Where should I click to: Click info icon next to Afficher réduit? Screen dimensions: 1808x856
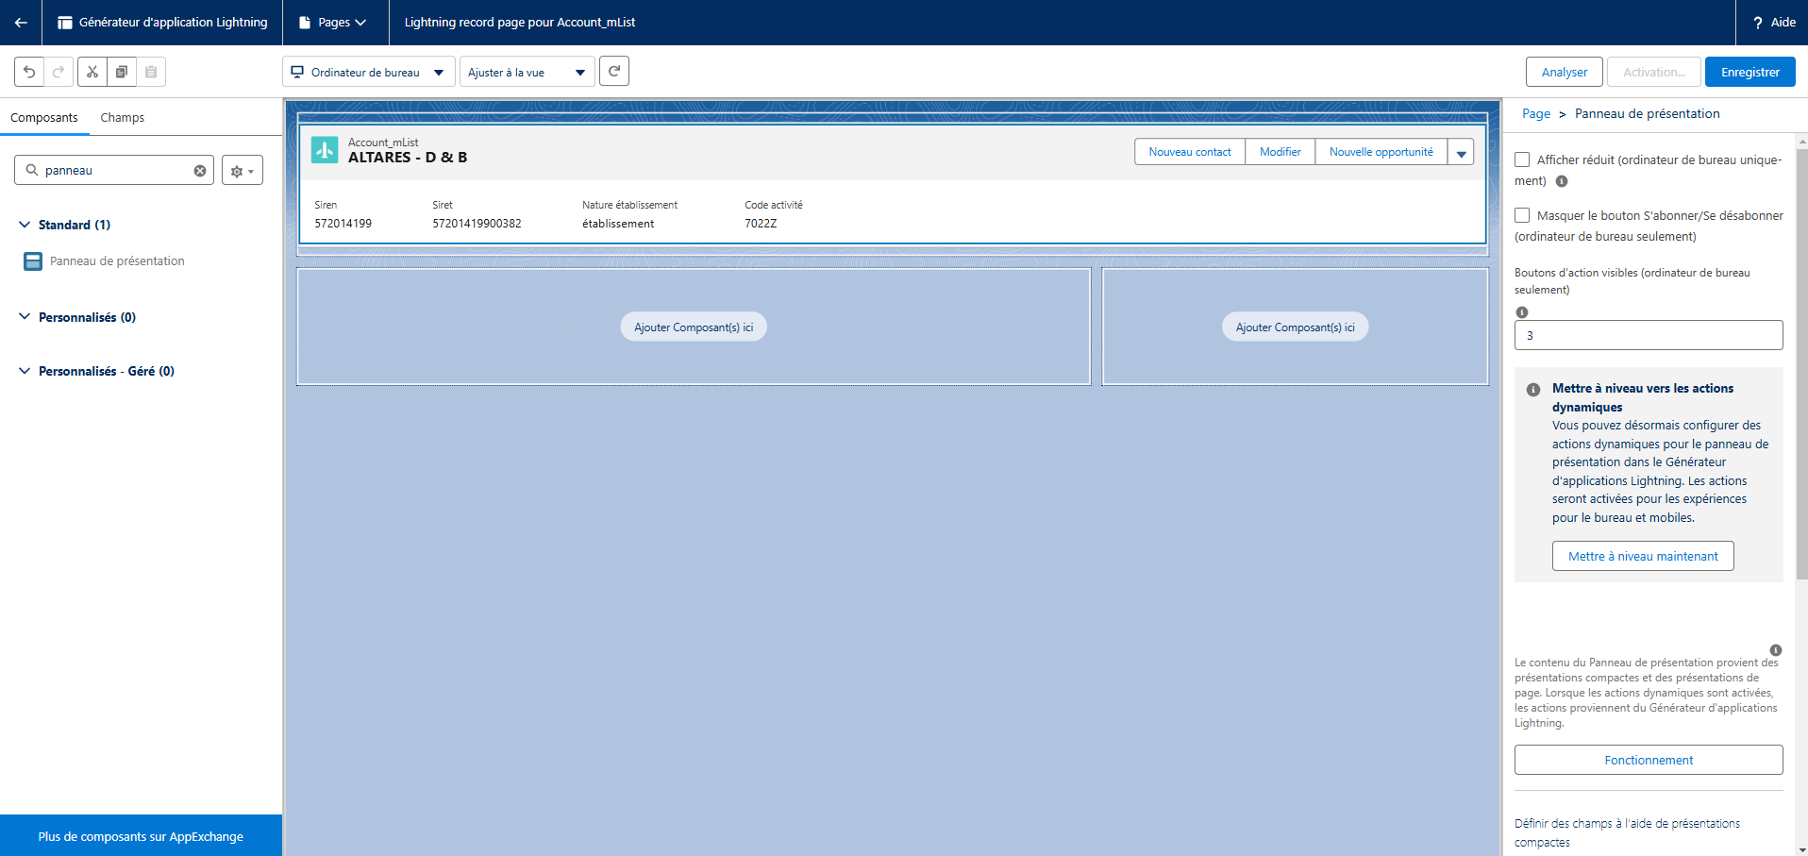pyautogui.click(x=1562, y=181)
